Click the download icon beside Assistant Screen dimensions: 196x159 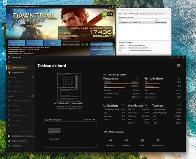click(x=32, y=96)
